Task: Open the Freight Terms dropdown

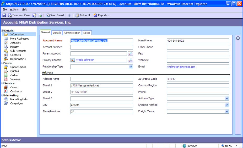Action: (x=227, y=112)
